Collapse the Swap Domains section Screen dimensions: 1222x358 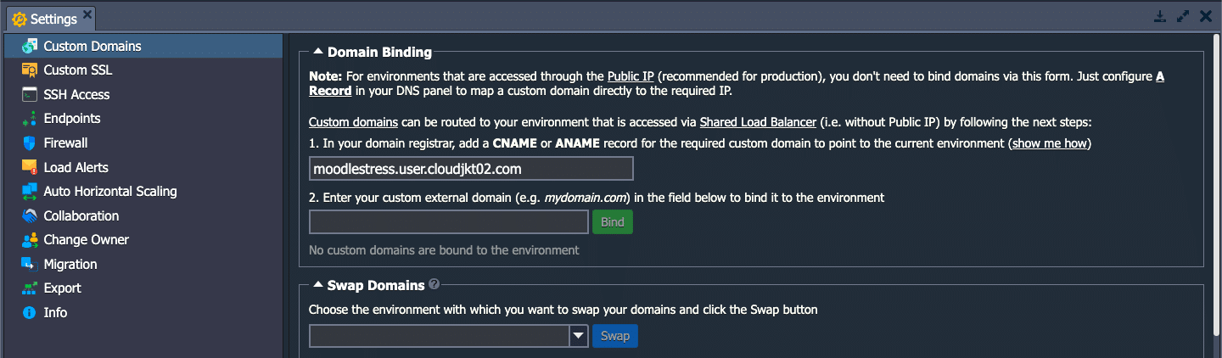(x=318, y=285)
